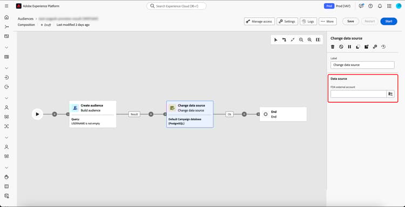Click the play start node on canvas
This screenshot has height=207, width=405.
pos(37,114)
